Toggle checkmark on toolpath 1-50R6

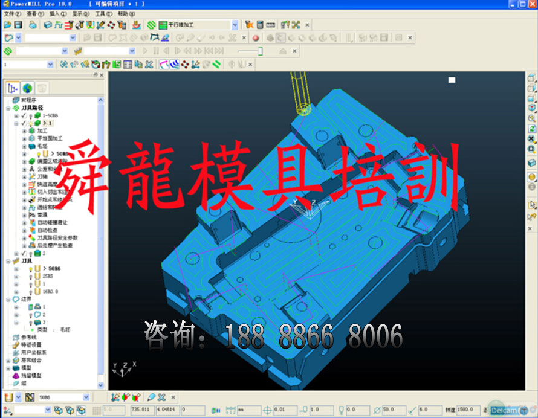pyautogui.click(x=24, y=115)
